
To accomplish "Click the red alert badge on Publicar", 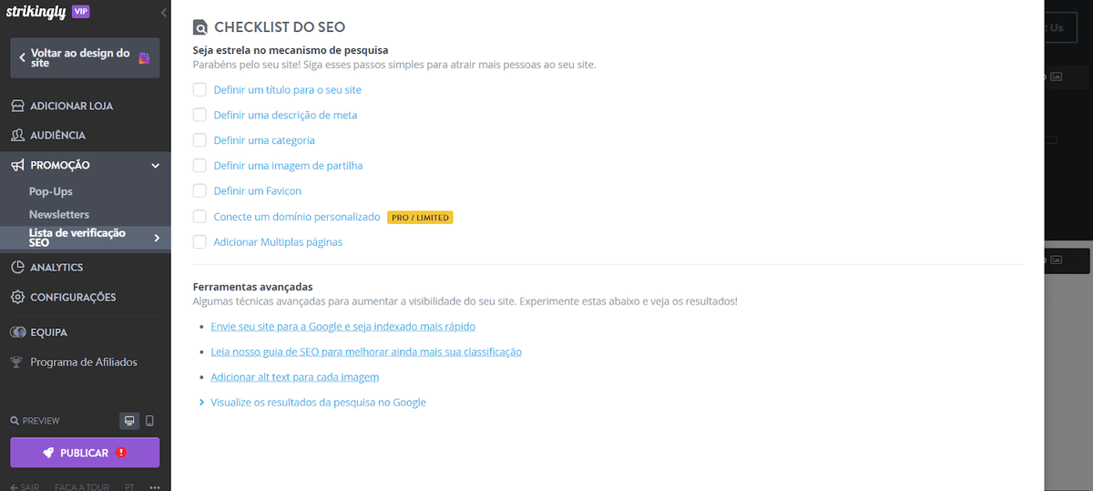I will [x=121, y=453].
